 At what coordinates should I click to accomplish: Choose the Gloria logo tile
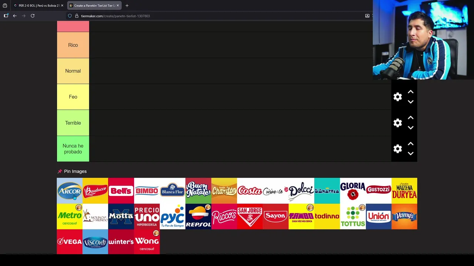353,191
